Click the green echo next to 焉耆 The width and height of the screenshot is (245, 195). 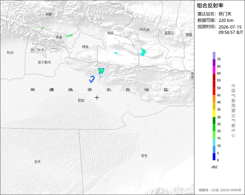point(69,36)
